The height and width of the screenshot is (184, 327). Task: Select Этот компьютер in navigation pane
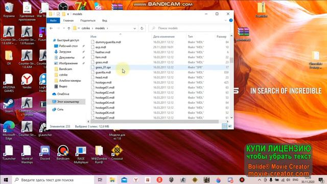pyautogui.click(x=68, y=102)
